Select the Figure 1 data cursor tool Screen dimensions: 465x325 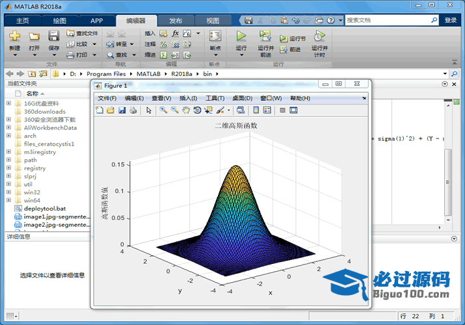pos(209,110)
